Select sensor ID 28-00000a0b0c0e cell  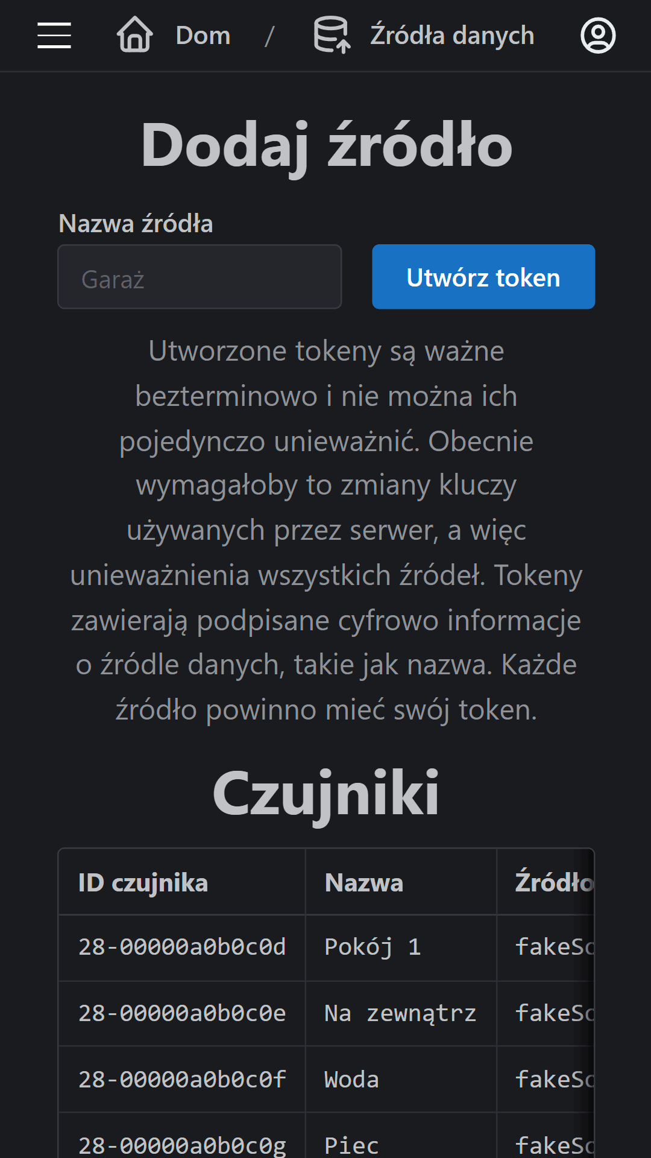[x=182, y=1014]
